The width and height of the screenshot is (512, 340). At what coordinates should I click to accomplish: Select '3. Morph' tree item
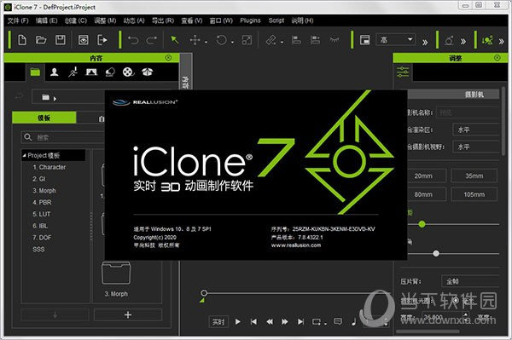(44, 191)
